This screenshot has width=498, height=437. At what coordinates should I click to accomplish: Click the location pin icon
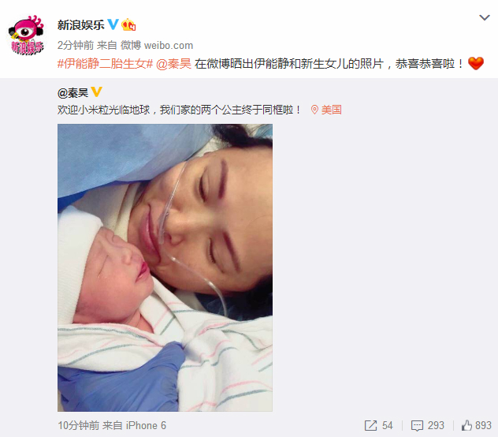point(314,110)
